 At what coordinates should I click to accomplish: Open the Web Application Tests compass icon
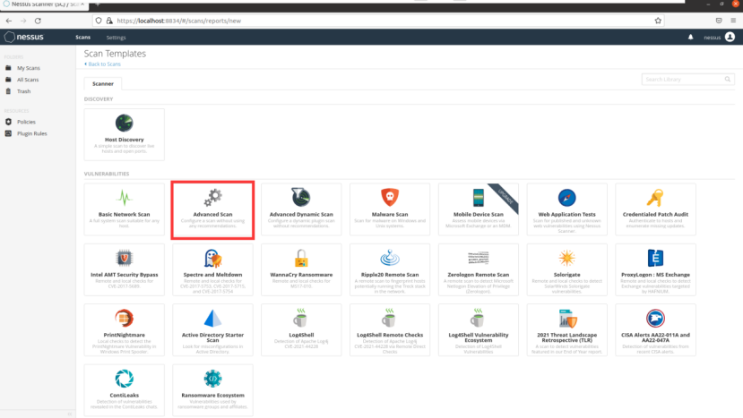point(566,198)
